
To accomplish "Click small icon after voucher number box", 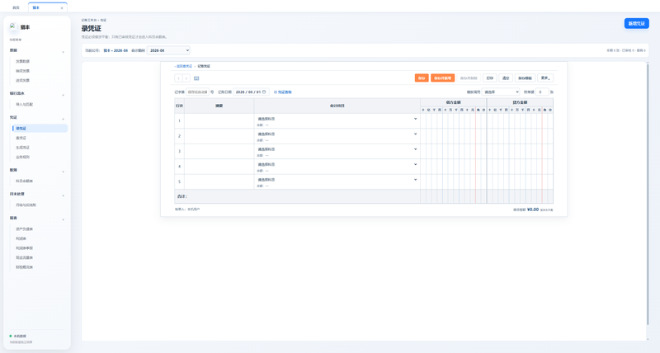I will 212,92.
